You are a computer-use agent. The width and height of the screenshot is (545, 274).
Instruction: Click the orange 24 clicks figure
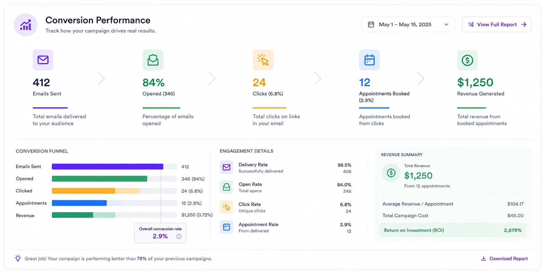point(259,83)
